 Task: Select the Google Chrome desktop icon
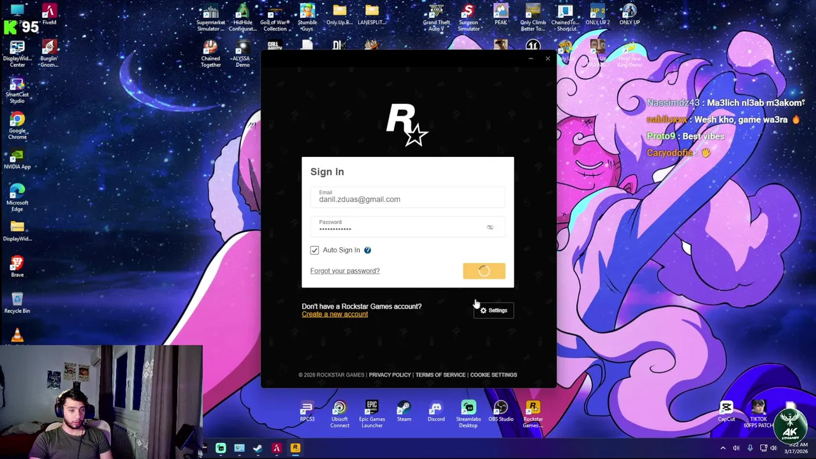[17, 126]
